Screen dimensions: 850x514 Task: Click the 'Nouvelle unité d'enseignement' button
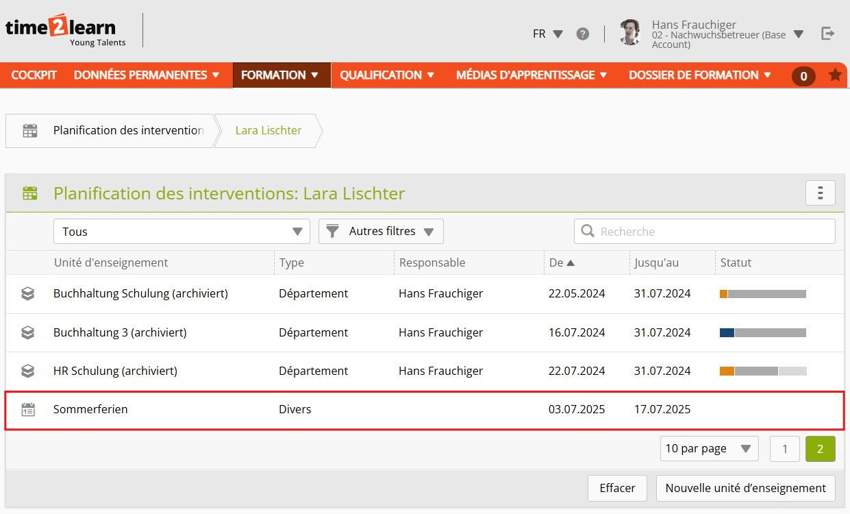tap(745, 488)
